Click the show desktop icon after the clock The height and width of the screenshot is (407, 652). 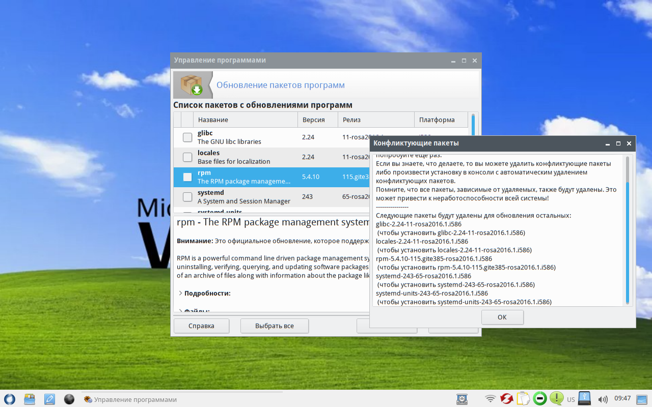point(642,399)
